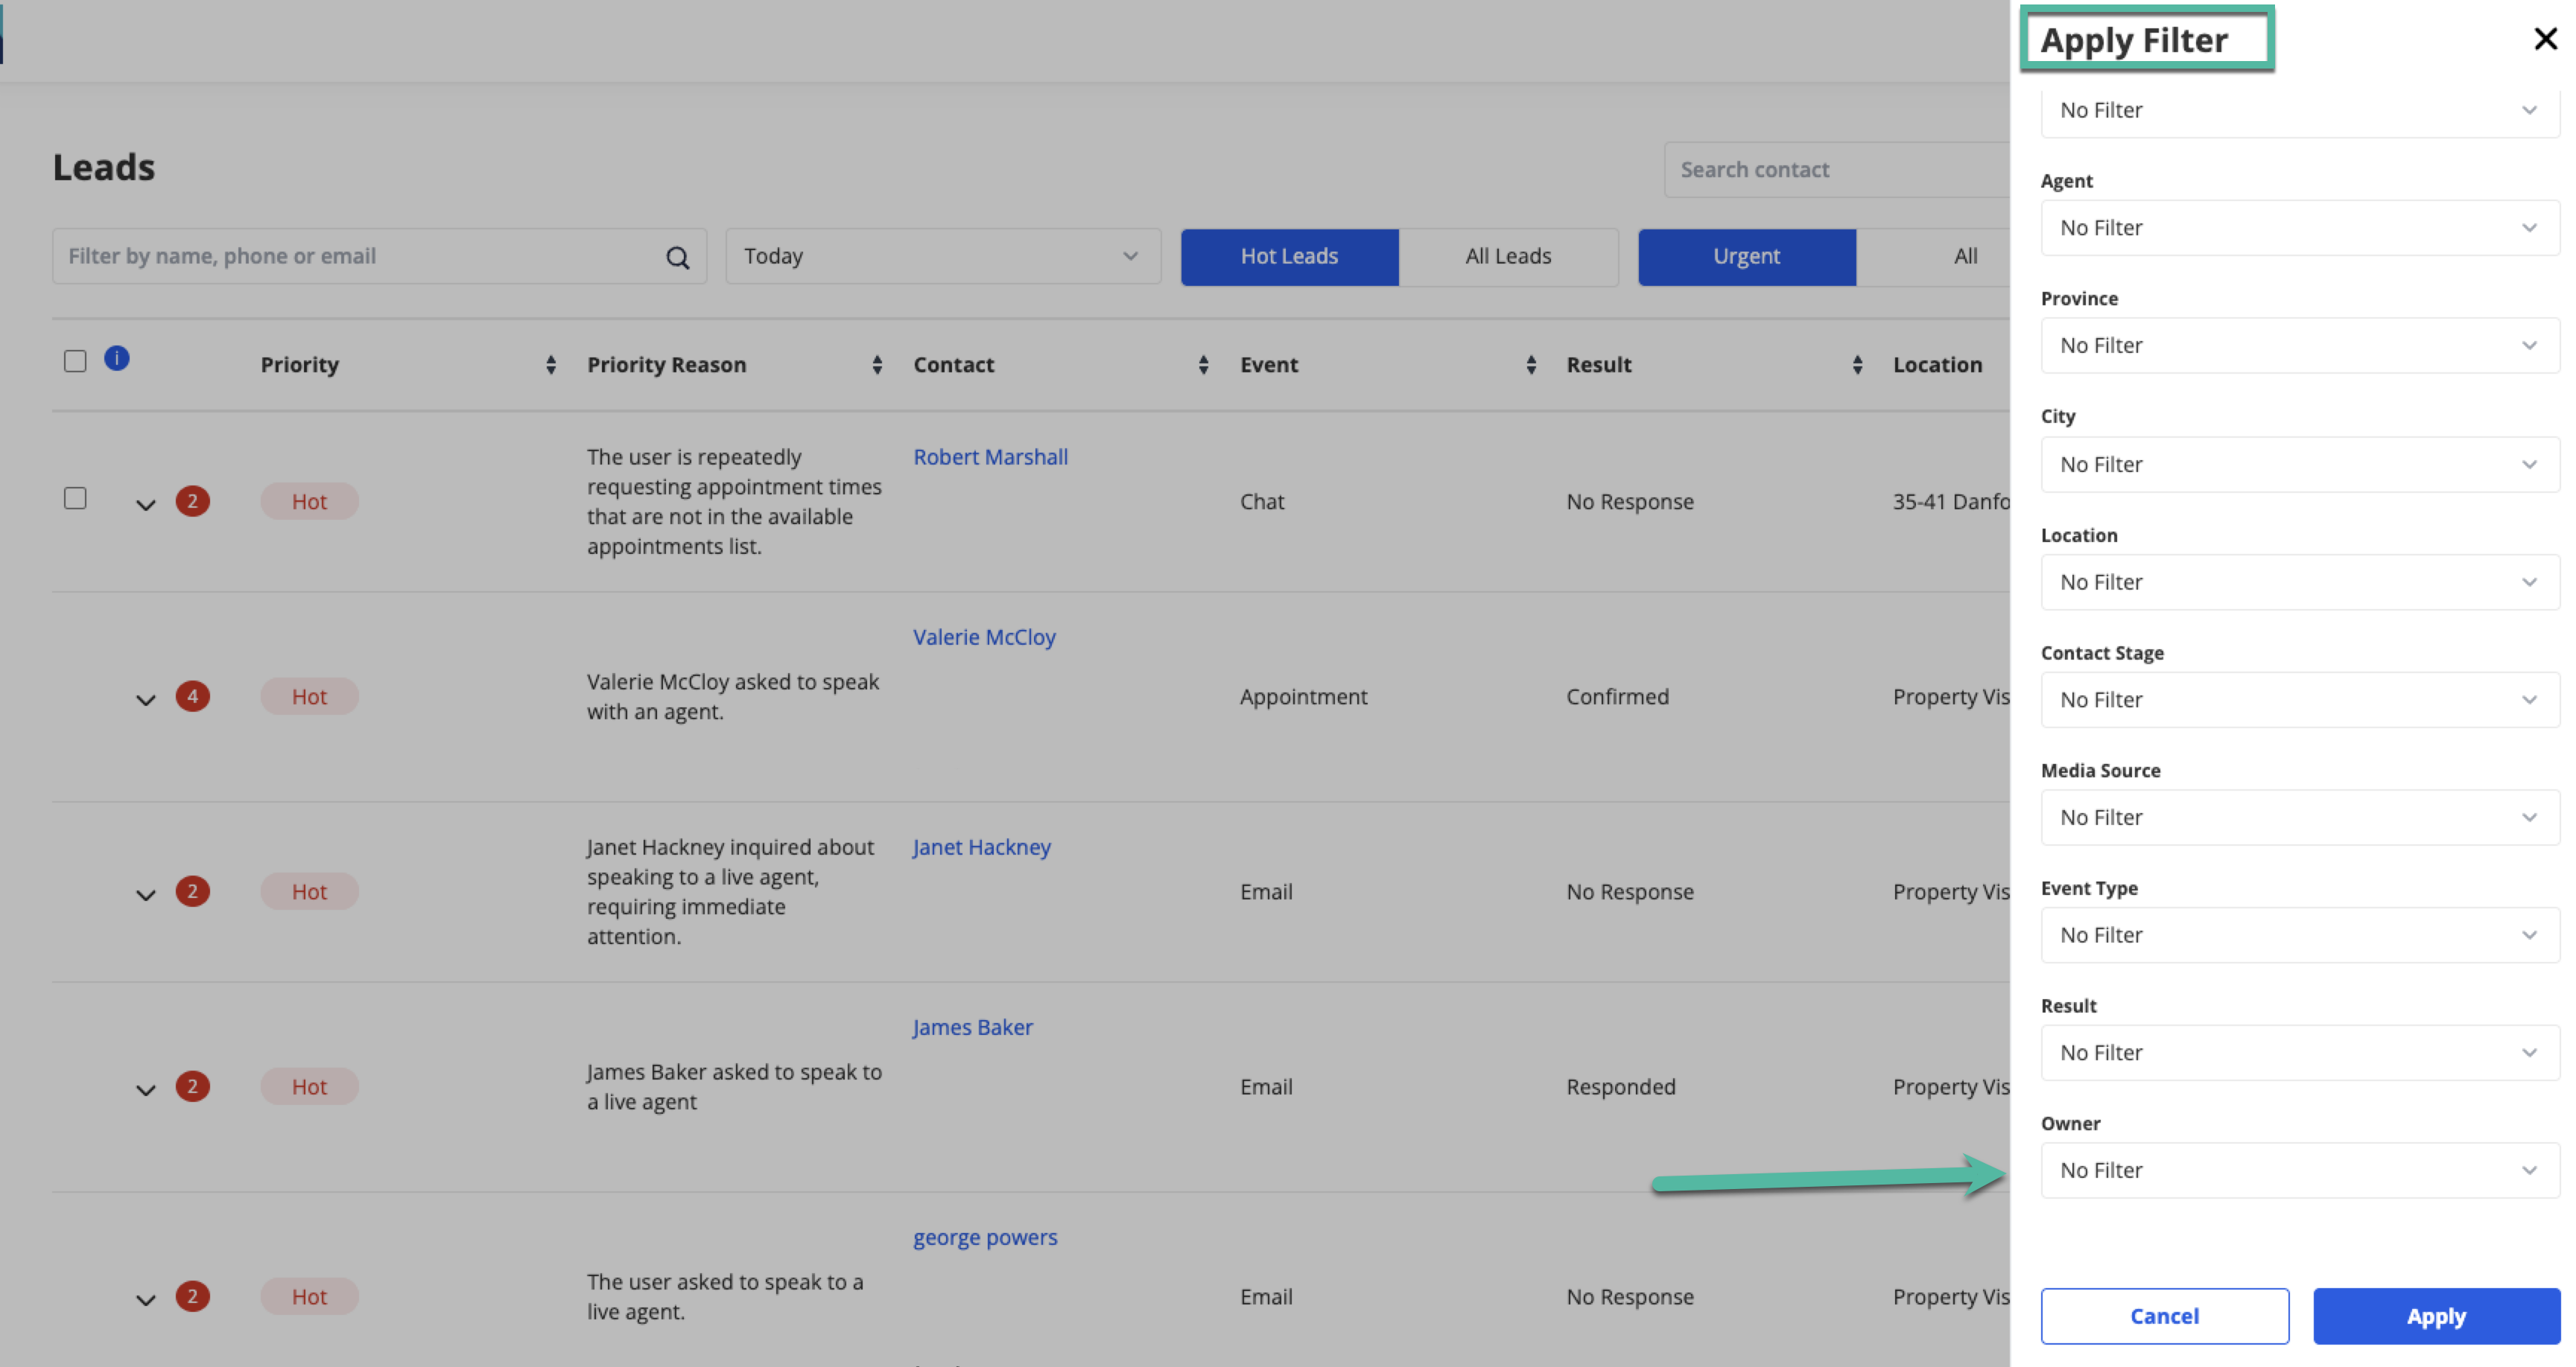Open the Contact Stage filter dropdown
The height and width of the screenshot is (1367, 2576).
(2299, 699)
